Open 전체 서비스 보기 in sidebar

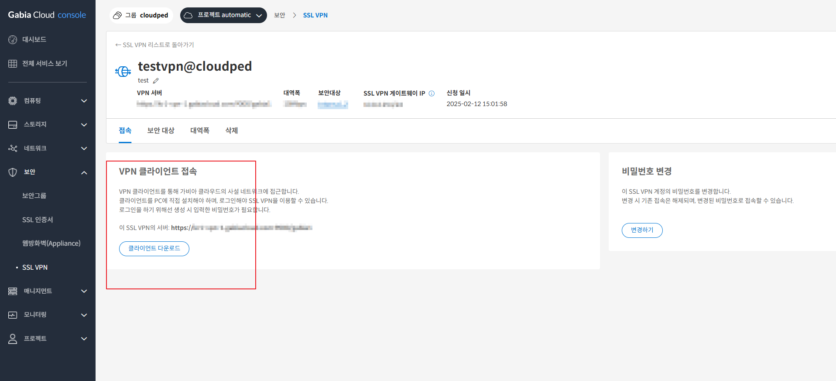tap(45, 64)
